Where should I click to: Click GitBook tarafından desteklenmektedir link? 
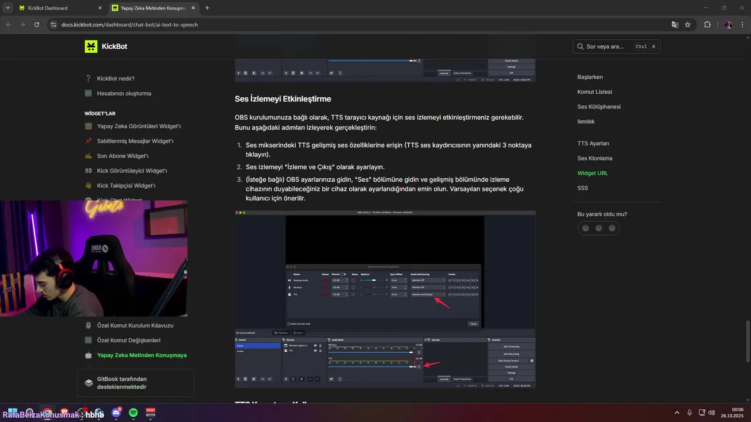click(136, 383)
